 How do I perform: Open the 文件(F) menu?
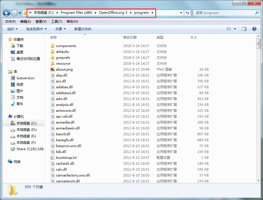point(10,22)
